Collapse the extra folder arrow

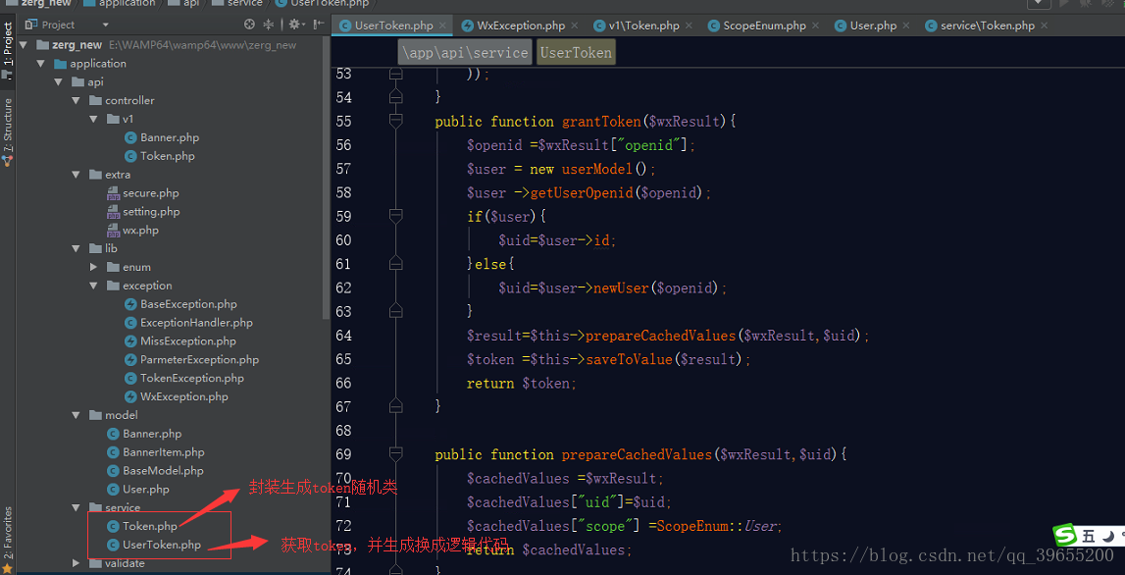77,175
